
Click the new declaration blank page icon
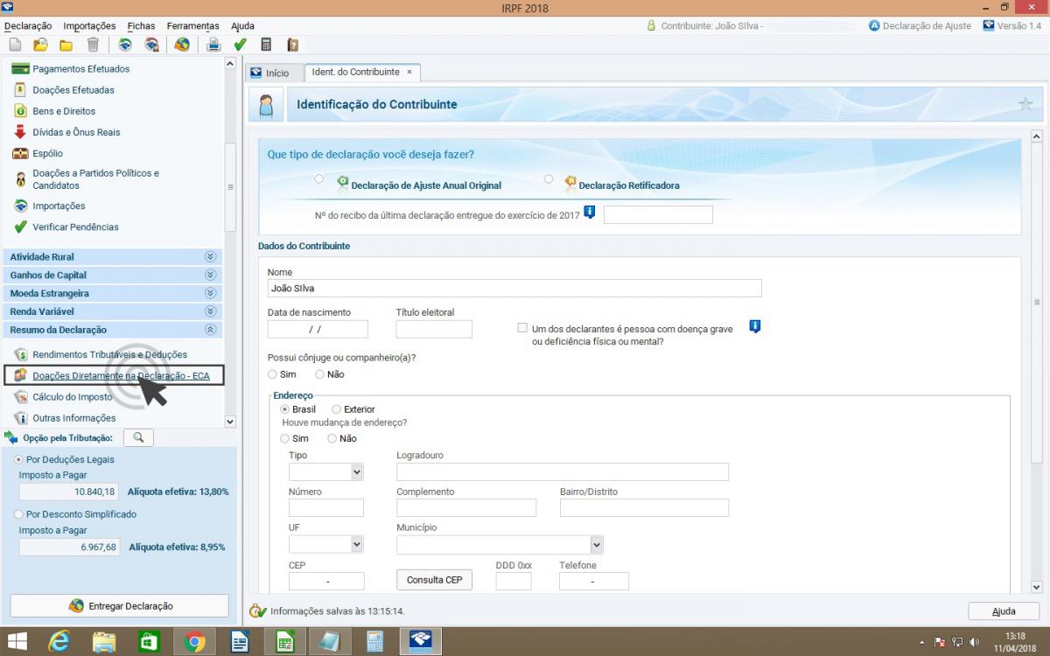[15, 45]
